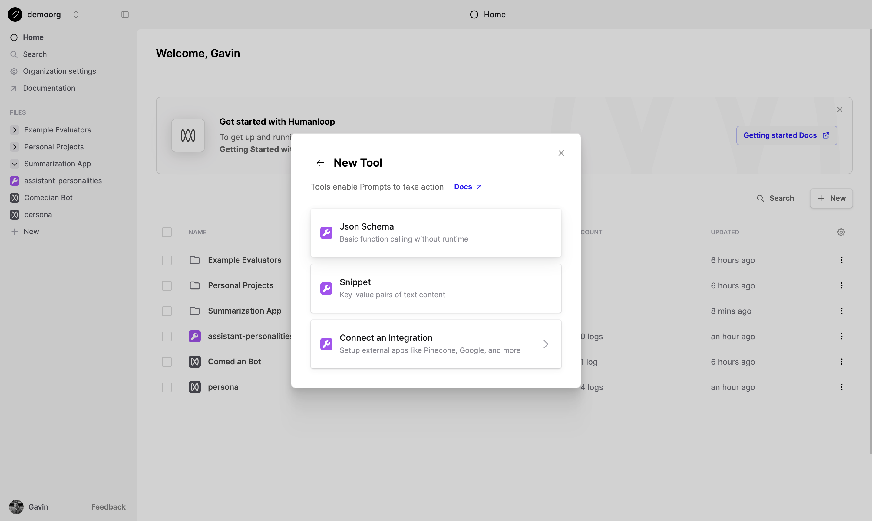Open table column settings gear icon
The width and height of the screenshot is (872, 521).
pos(841,232)
